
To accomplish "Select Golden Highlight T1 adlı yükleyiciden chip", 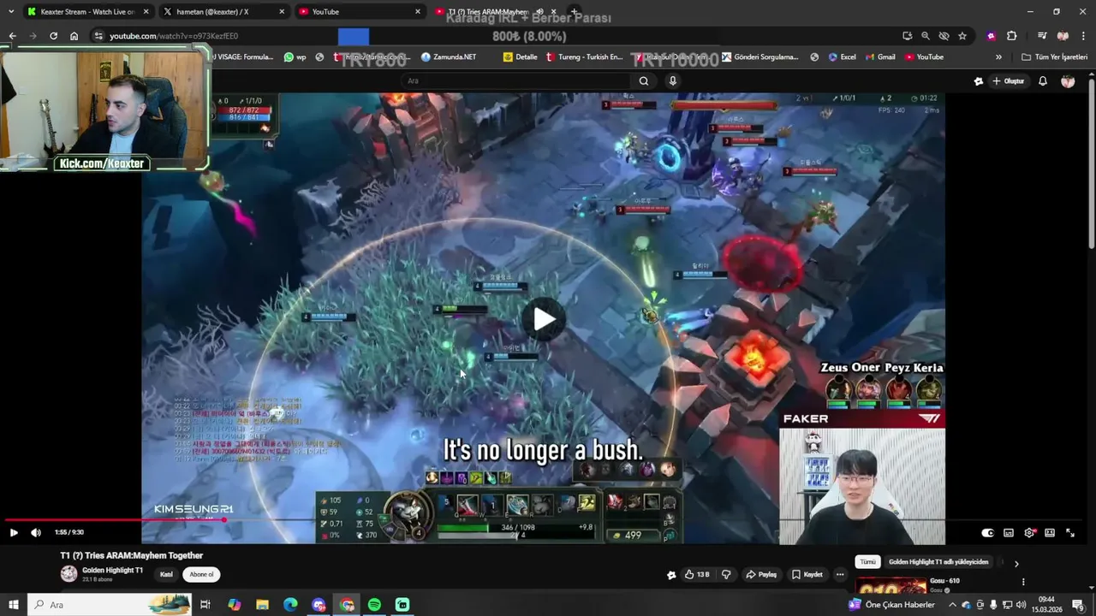I will pyautogui.click(x=938, y=562).
